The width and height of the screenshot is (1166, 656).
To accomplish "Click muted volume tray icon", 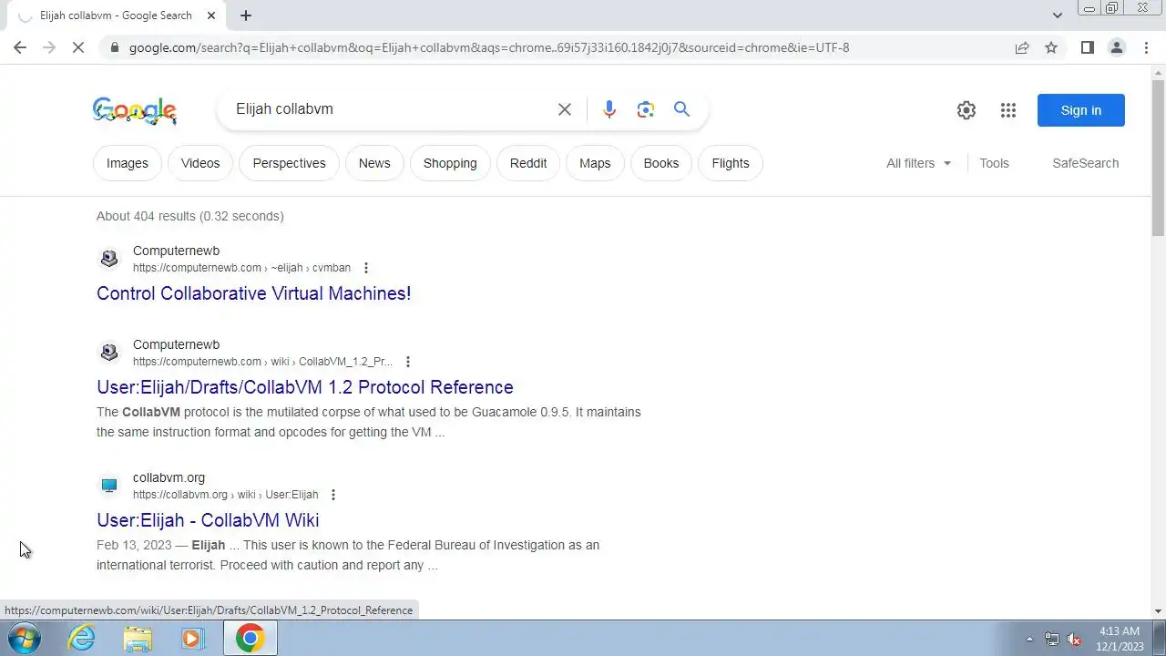I will tap(1074, 639).
